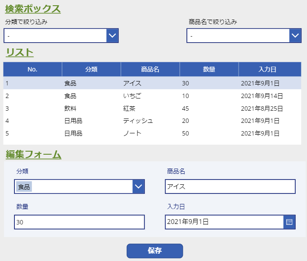Select the list row 紅茶
The width and height of the screenshot is (307, 261).
(x=152, y=108)
